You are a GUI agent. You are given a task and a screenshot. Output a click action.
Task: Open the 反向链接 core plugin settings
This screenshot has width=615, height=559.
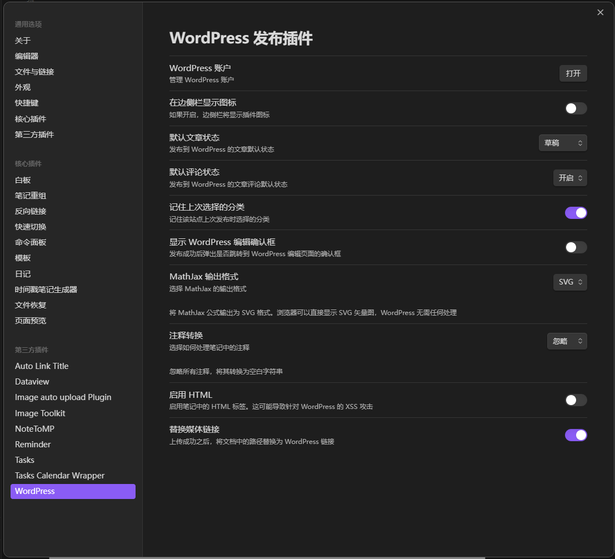pyautogui.click(x=73, y=212)
